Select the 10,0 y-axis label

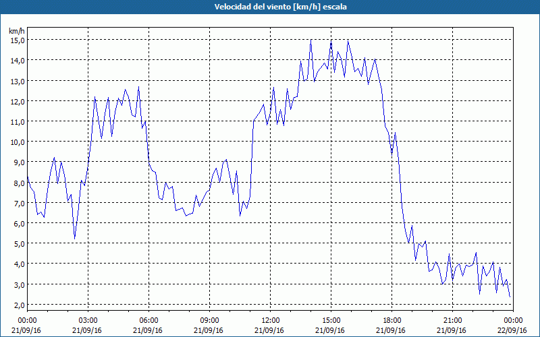tap(17, 142)
